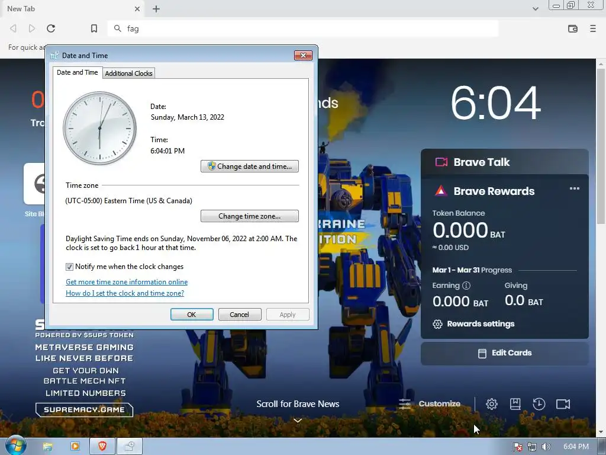Open How do I set the clock link

coord(125,293)
